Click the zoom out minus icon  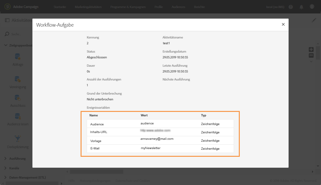click(x=311, y=55)
